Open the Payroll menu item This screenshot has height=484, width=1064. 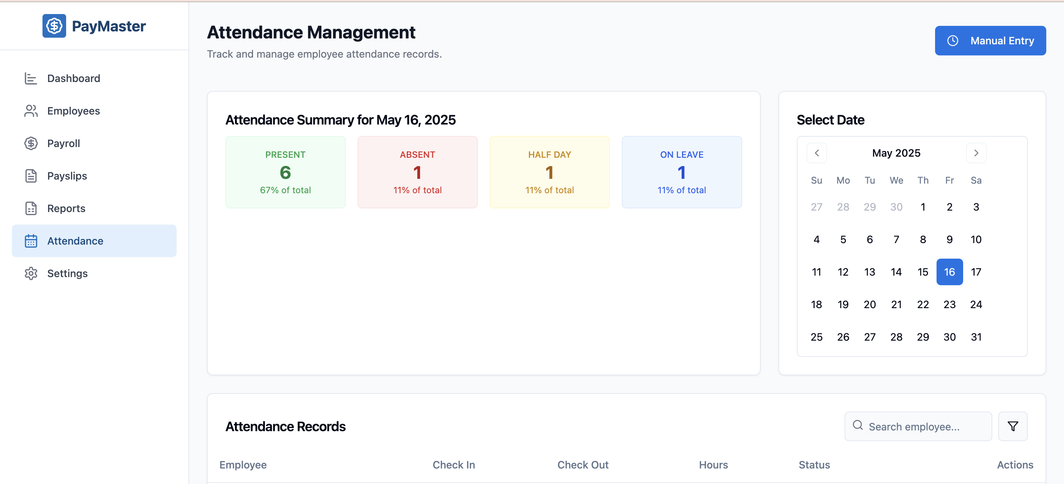click(64, 143)
